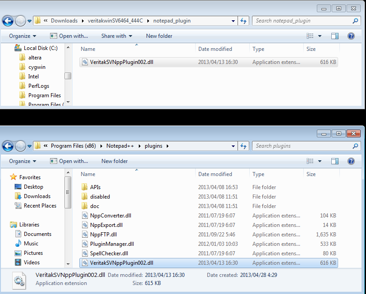
Task: Open address history dropdown in notepad_plugin window
Action: 233,21
